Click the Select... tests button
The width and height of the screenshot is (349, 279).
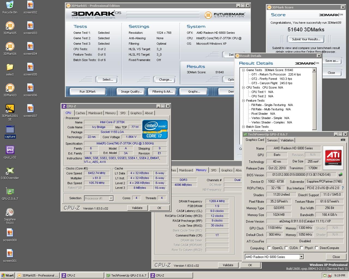(x=108, y=80)
